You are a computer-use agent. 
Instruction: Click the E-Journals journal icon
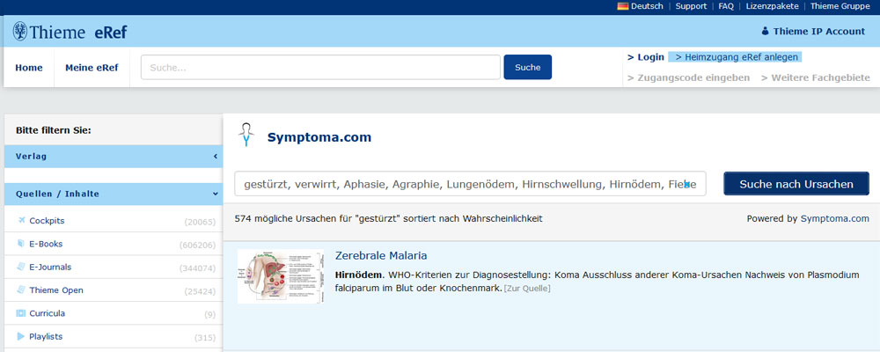click(21, 267)
